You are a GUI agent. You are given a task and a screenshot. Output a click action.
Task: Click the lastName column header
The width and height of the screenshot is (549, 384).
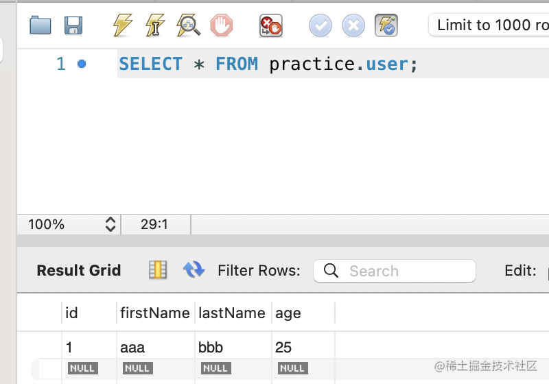click(x=231, y=313)
